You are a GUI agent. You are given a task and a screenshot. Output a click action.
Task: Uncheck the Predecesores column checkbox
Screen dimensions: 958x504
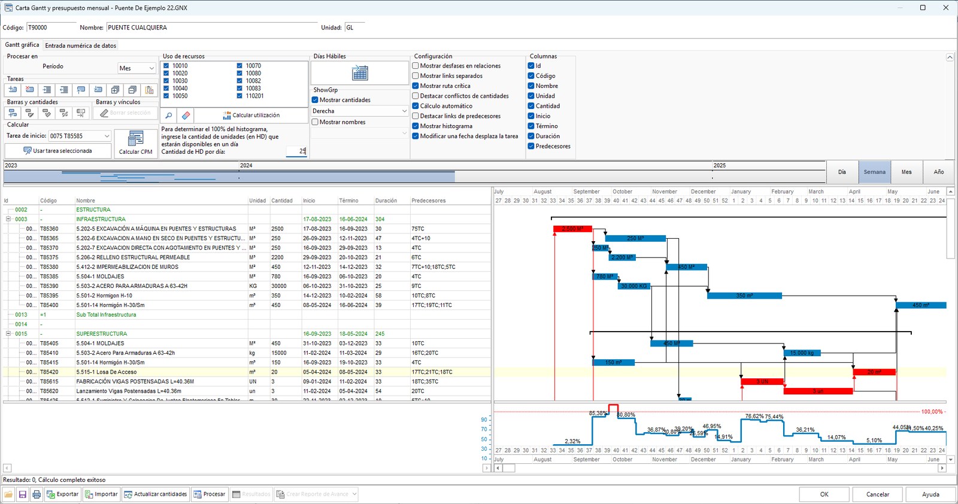tap(531, 146)
